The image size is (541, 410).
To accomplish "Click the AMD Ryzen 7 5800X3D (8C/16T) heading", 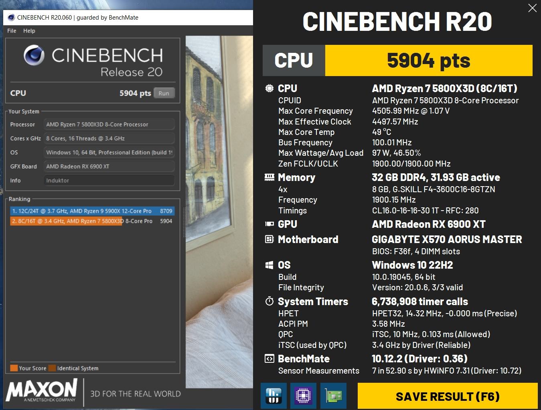I will click(445, 88).
